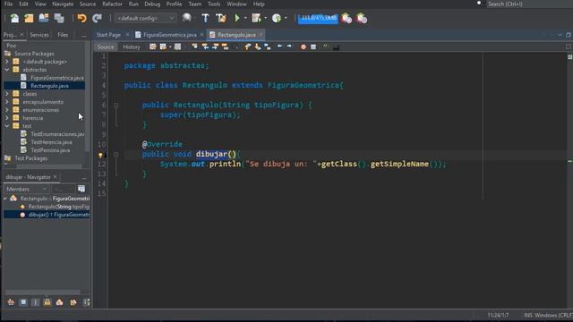Open the File menu
Viewport: 573px width, 322px height.
[8, 4]
